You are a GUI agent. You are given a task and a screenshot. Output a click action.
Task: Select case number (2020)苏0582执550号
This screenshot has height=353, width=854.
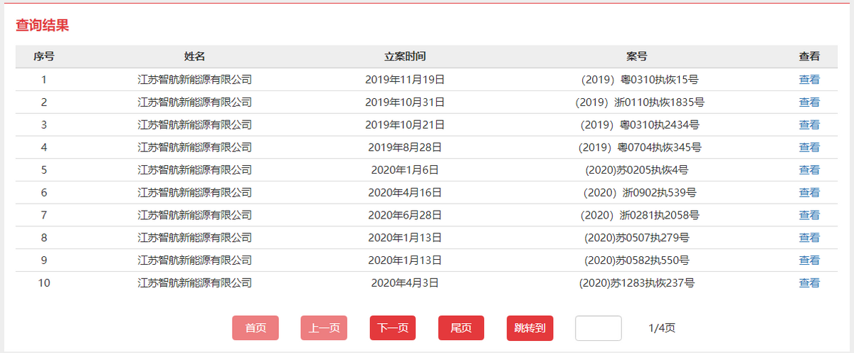coord(637,260)
